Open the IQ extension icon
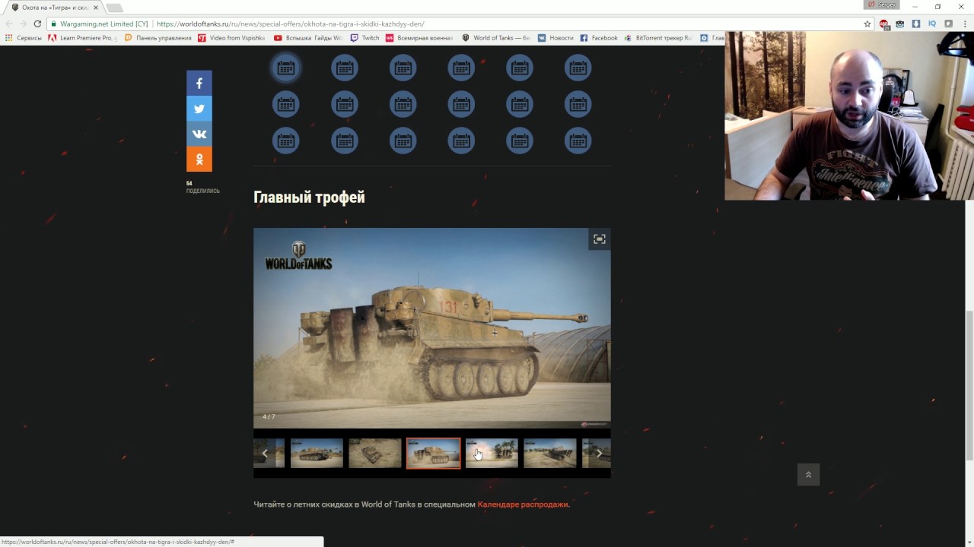Screen dimensions: 974x547 point(932,24)
